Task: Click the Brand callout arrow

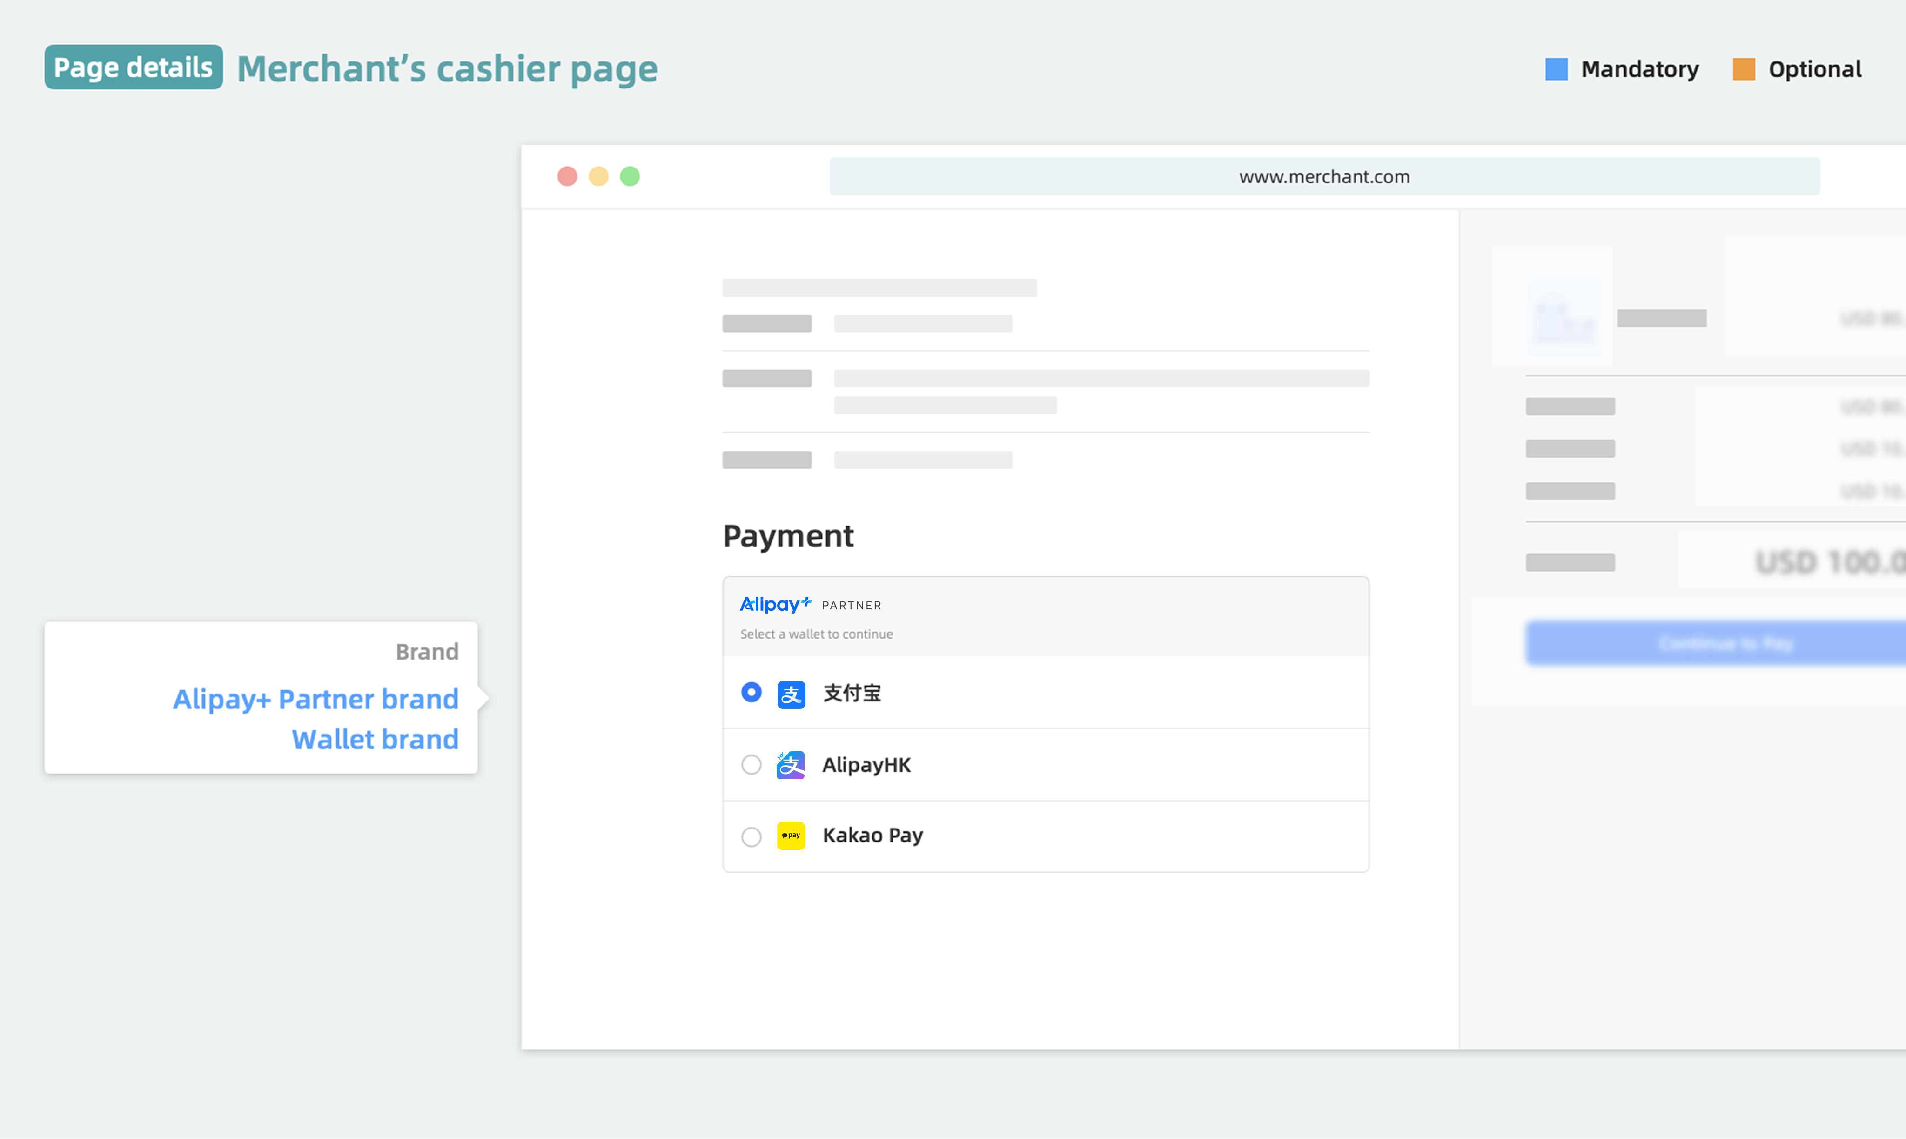Action: [483, 699]
